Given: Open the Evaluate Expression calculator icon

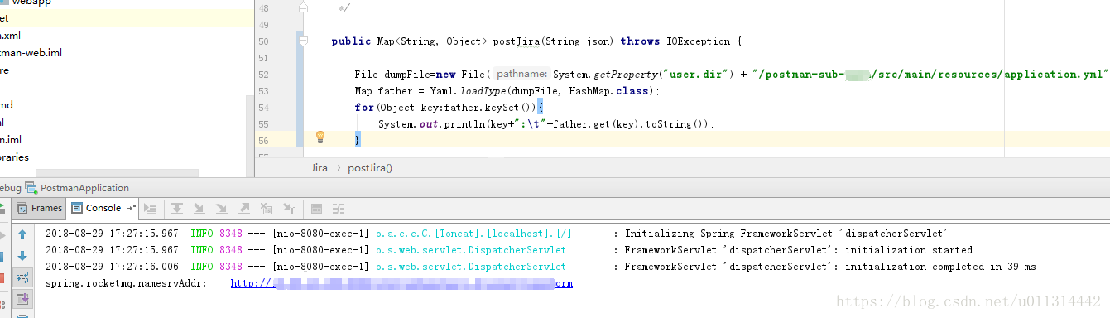Looking at the screenshot, I should click(x=316, y=209).
